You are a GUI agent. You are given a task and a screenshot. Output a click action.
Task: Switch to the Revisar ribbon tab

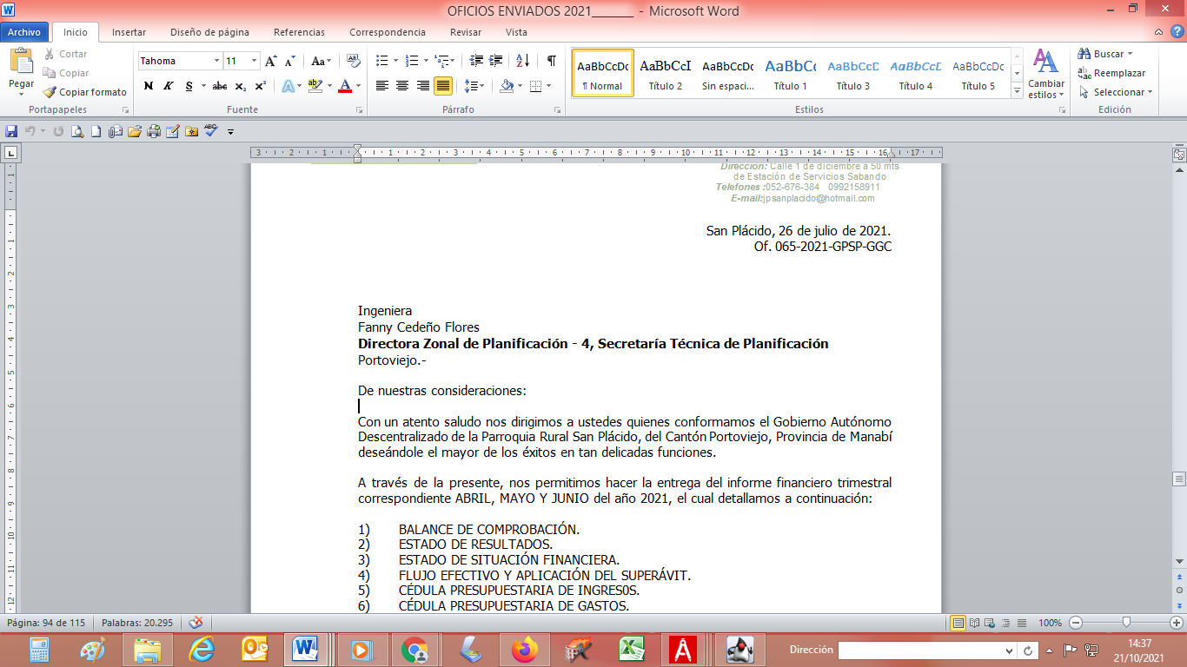click(x=466, y=32)
